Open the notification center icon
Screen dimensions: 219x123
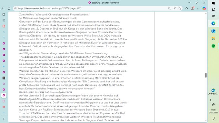click(213, 118)
